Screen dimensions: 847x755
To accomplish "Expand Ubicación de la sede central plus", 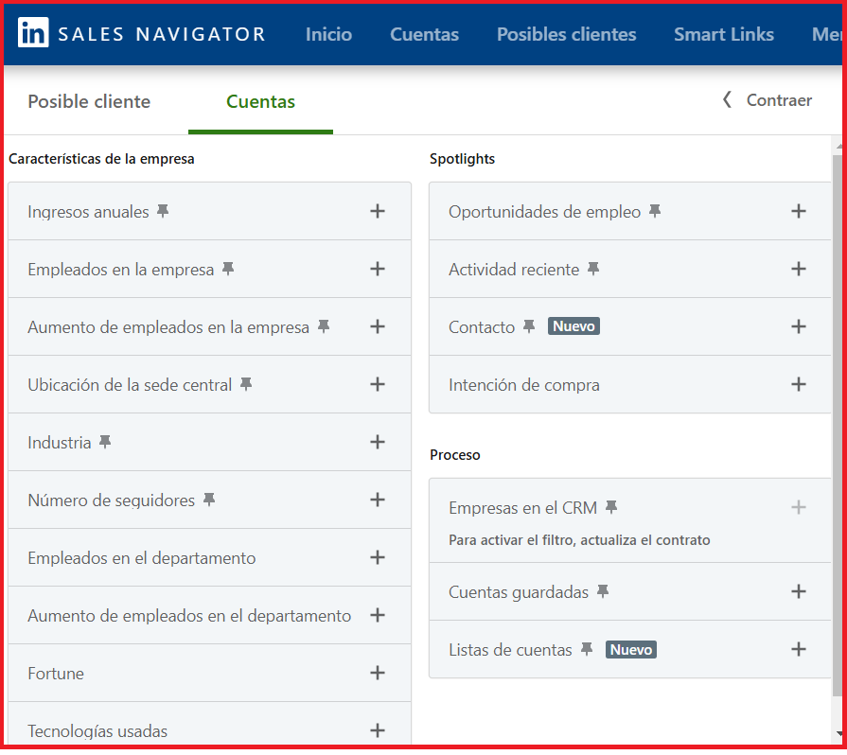I will (378, 384).
